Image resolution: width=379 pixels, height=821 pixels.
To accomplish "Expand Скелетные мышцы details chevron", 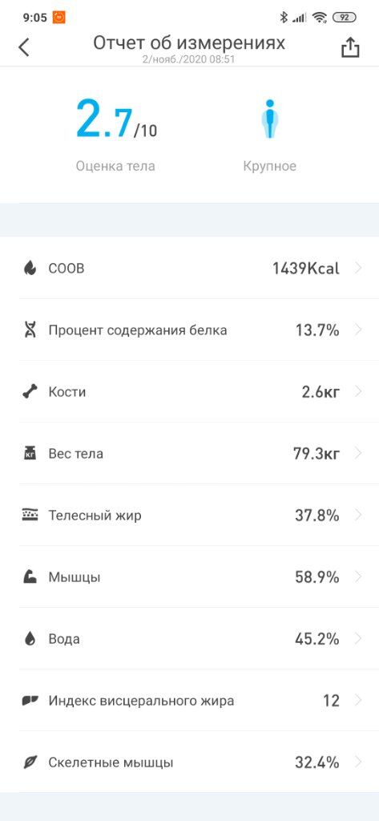I will tap(359, 762).
